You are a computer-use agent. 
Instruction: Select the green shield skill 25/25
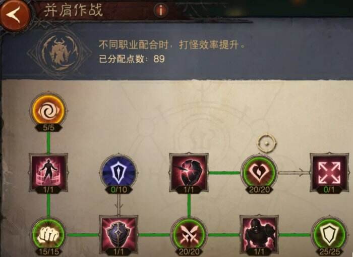coord(329,234)
